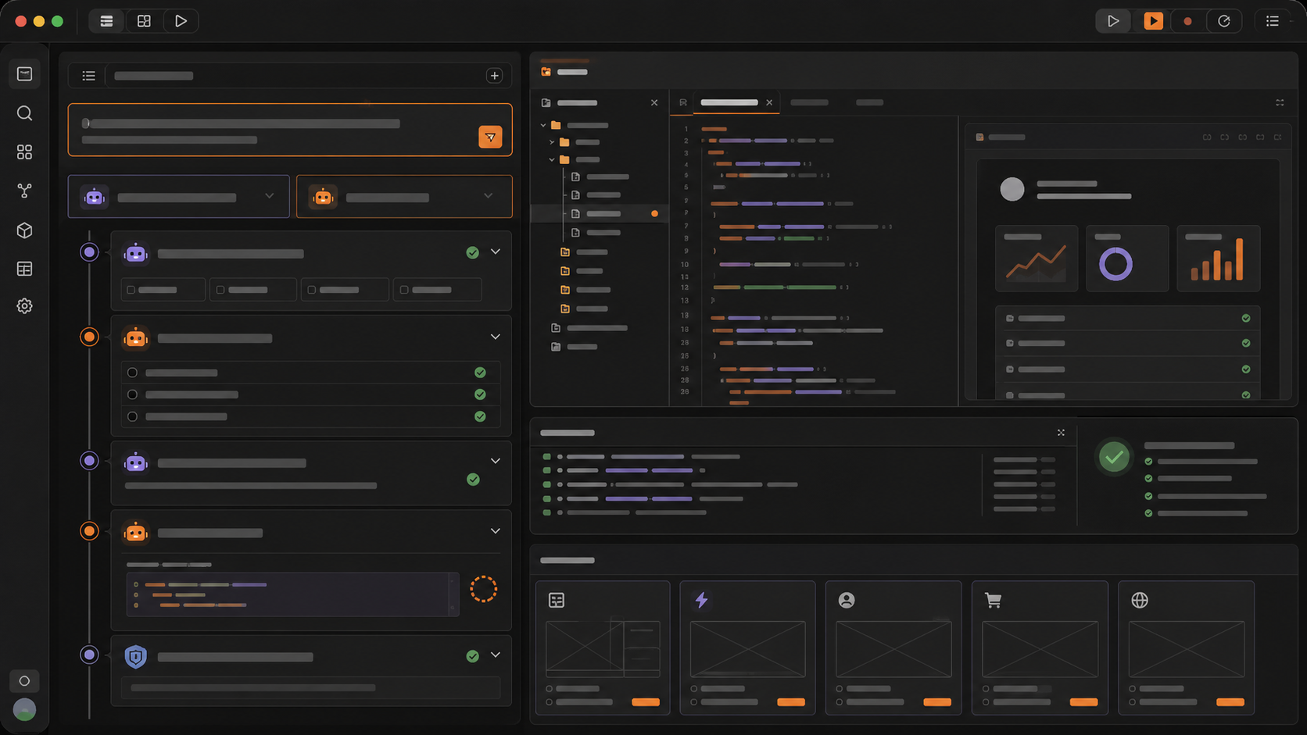Switch to the third editor tab
The width and height of the screenshot is (1307, 735).
point(869,102)
